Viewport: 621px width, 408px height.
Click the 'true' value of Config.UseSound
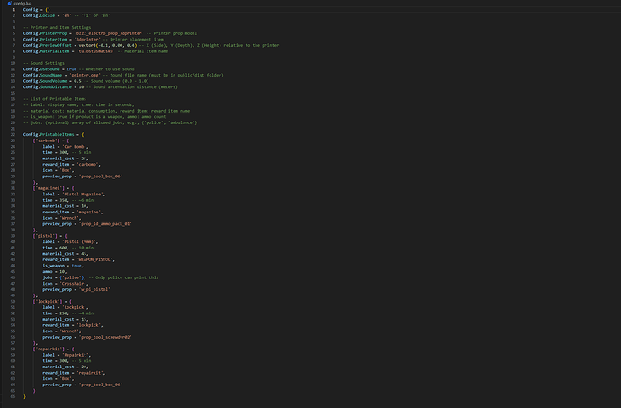pyautogui.click(x=72, y=69)
